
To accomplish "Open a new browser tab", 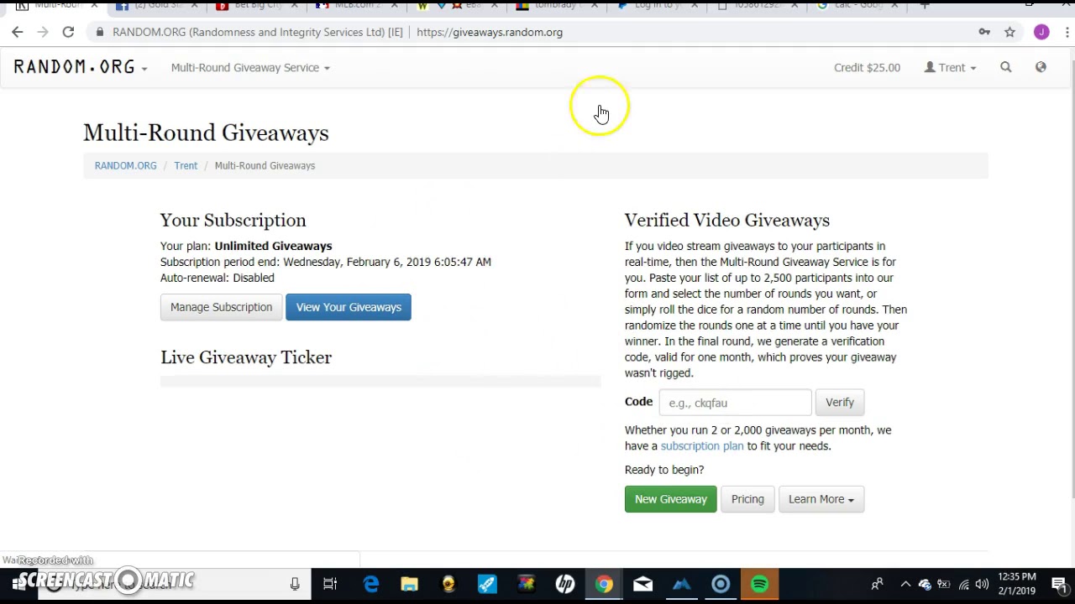I will (925, 5).
